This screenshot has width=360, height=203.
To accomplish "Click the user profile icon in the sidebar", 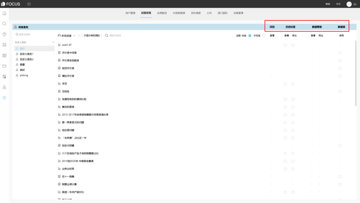I will coord(4,87).
